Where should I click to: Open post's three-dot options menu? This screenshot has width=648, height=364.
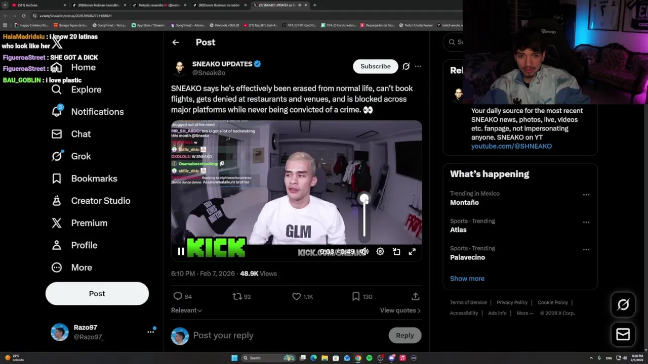pyautogui.click(x=418, y=66)
